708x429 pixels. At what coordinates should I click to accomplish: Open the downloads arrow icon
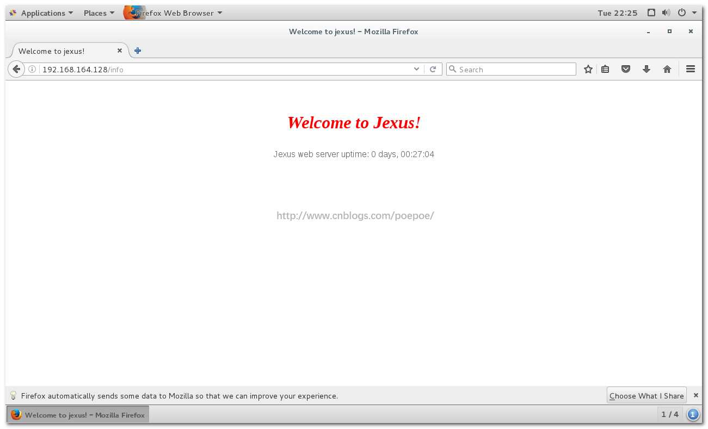click(647, 69)
